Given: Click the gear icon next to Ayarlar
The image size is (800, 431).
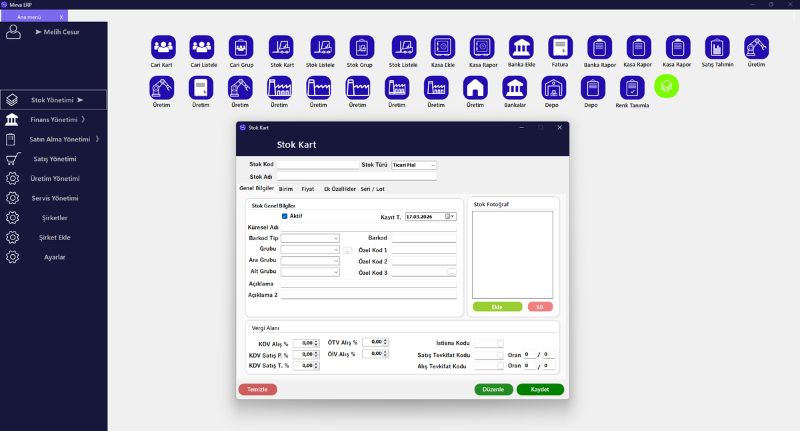Looking at the screenshot, I should pyautogui.click(x=12, y=257).
